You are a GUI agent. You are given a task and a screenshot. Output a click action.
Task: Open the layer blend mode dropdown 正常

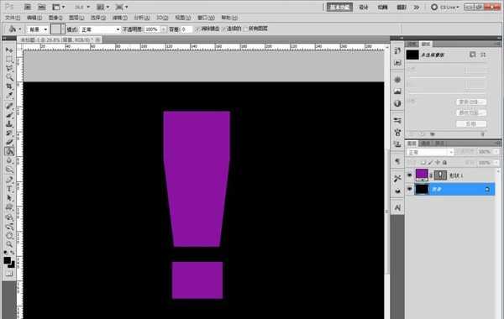[x=430, y=152]
